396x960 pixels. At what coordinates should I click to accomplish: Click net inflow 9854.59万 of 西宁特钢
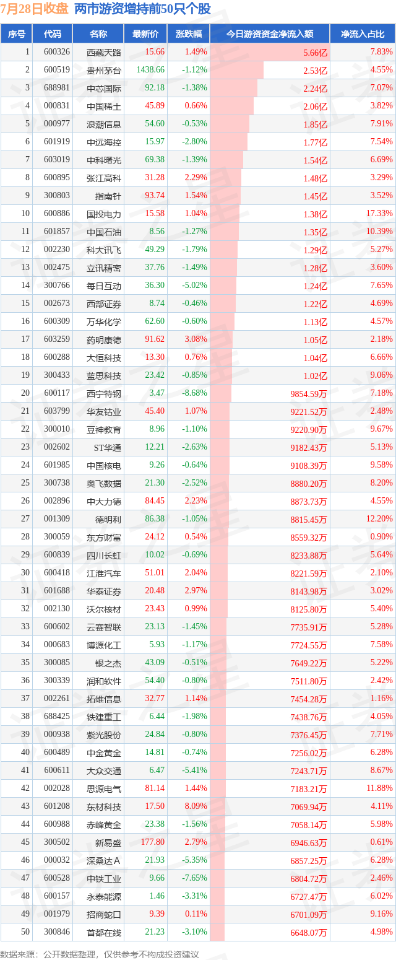[308, 394]
